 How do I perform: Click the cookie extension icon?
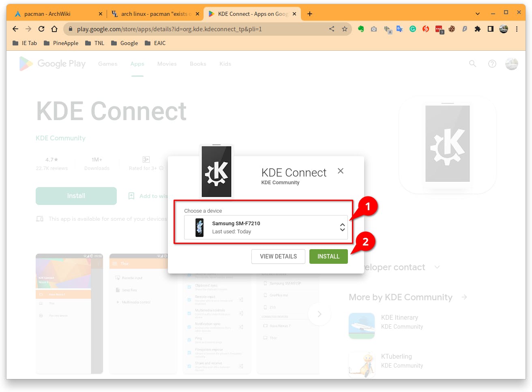click(x=452, y=29)
